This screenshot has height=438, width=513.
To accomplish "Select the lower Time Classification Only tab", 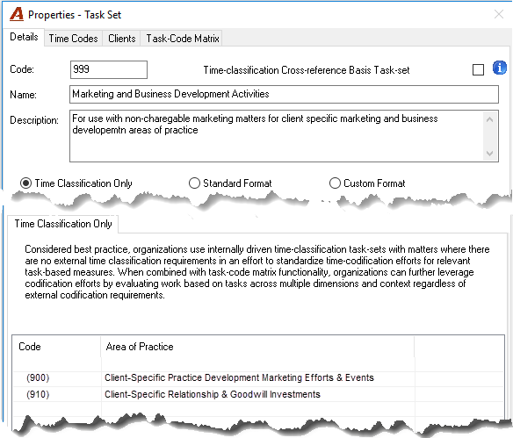I will pyautogui.click(x=63, y=224).
